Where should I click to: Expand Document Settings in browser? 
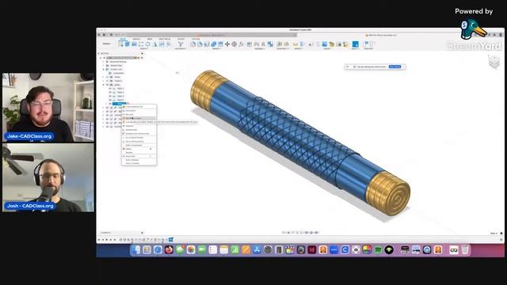coord(104,62)
